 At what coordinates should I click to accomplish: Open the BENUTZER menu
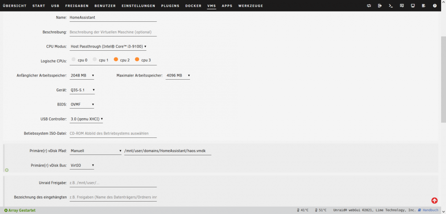click(105, 6)
